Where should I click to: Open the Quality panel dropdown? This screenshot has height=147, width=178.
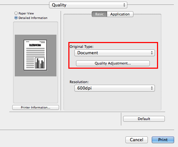[88, 5]
